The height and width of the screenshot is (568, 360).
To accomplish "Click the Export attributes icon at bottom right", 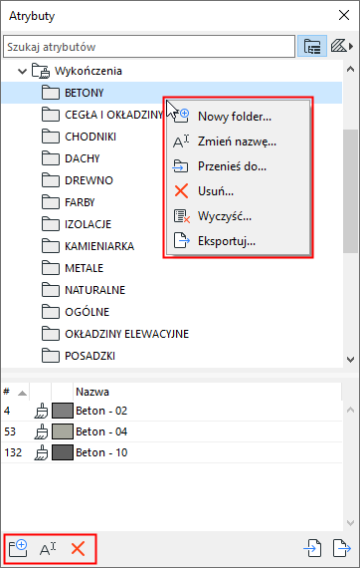I will tap(341, 548).
